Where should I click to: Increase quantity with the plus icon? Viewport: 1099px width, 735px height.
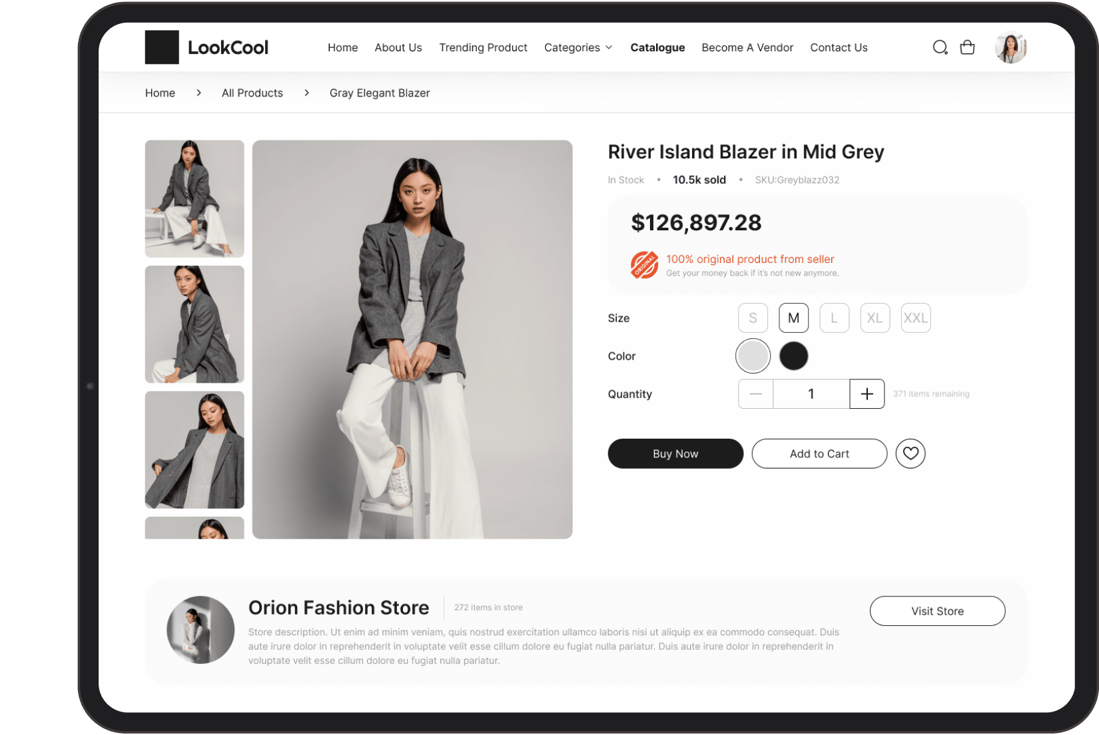(867, 394)
